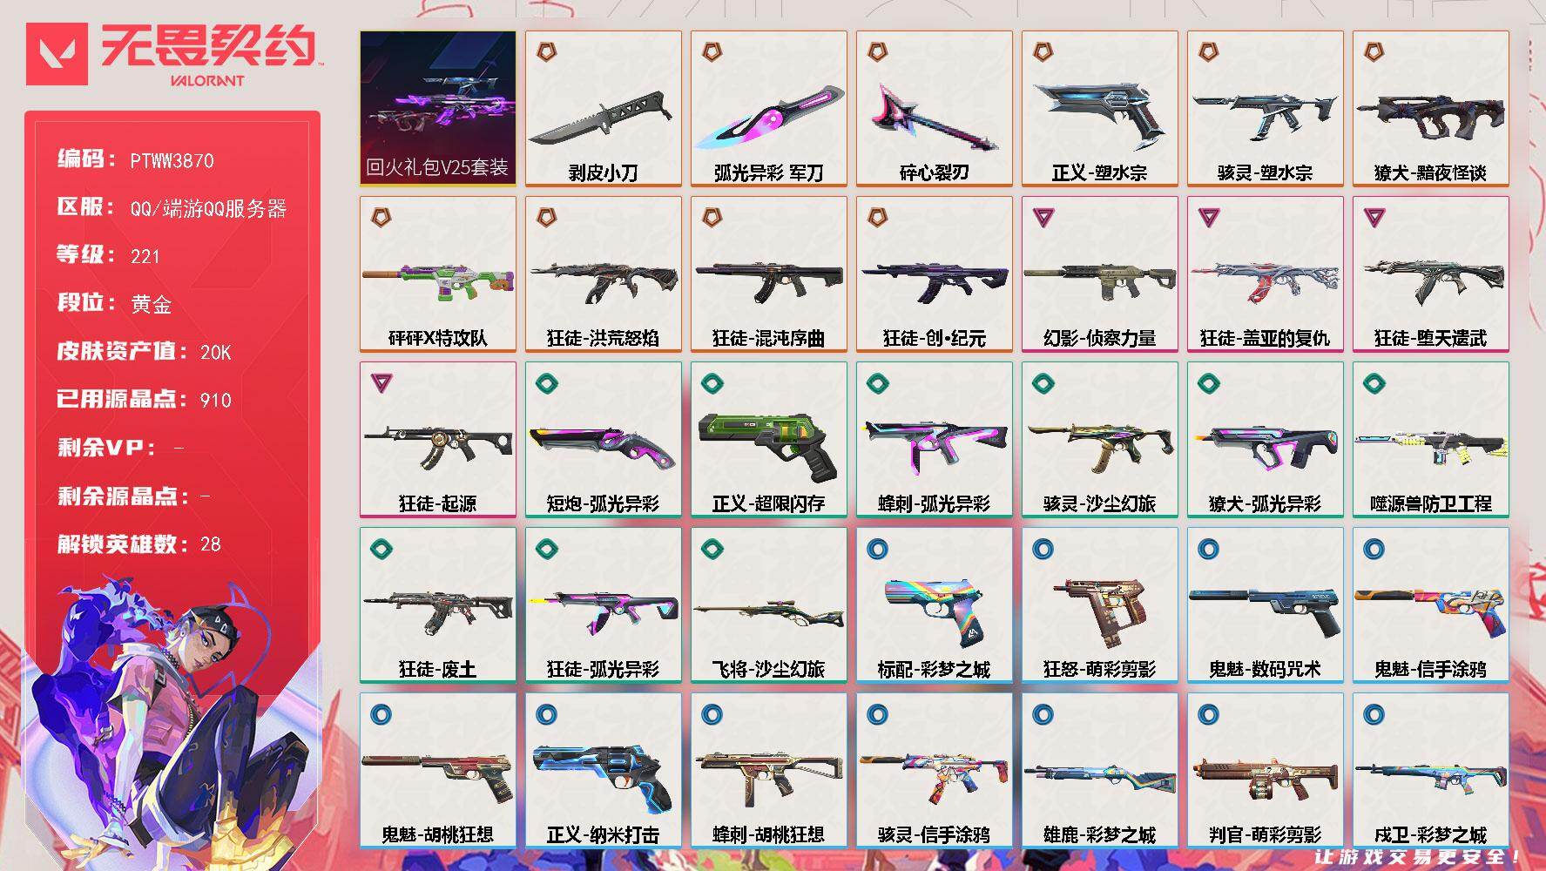Click the 标配-彩梦之城 rainbow pistol
Screen dimensions: 1546x871
934,604
